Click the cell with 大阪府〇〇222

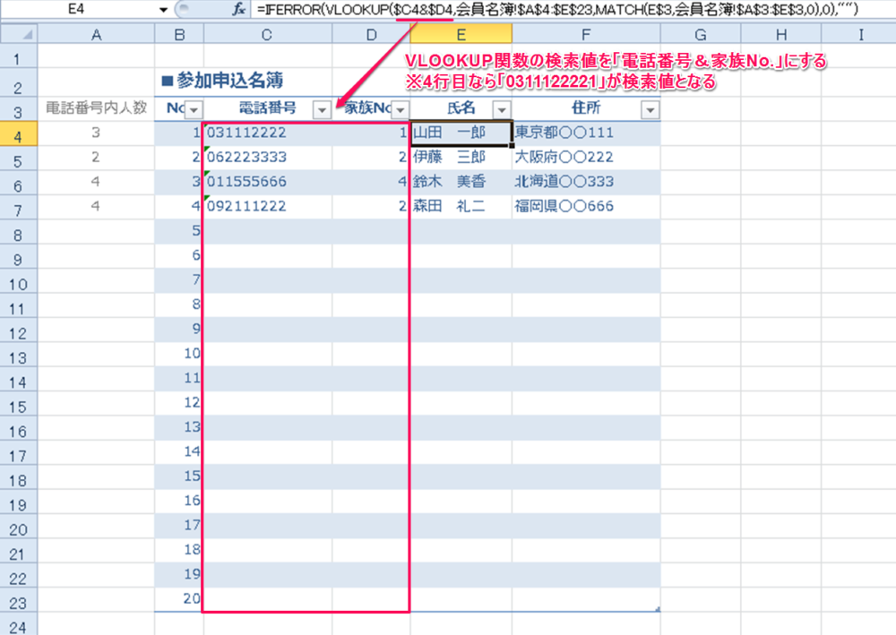[585, 159]
